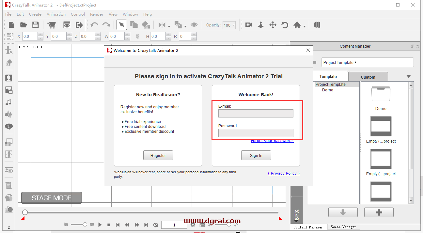Click the Register button

point(158,155)
